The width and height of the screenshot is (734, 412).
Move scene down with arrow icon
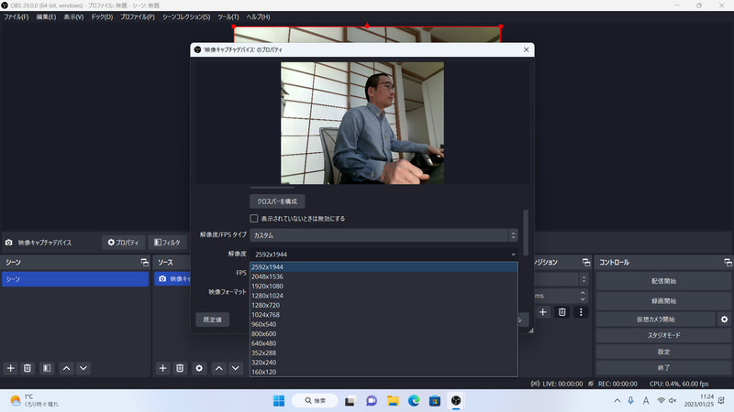coord(83,368)
